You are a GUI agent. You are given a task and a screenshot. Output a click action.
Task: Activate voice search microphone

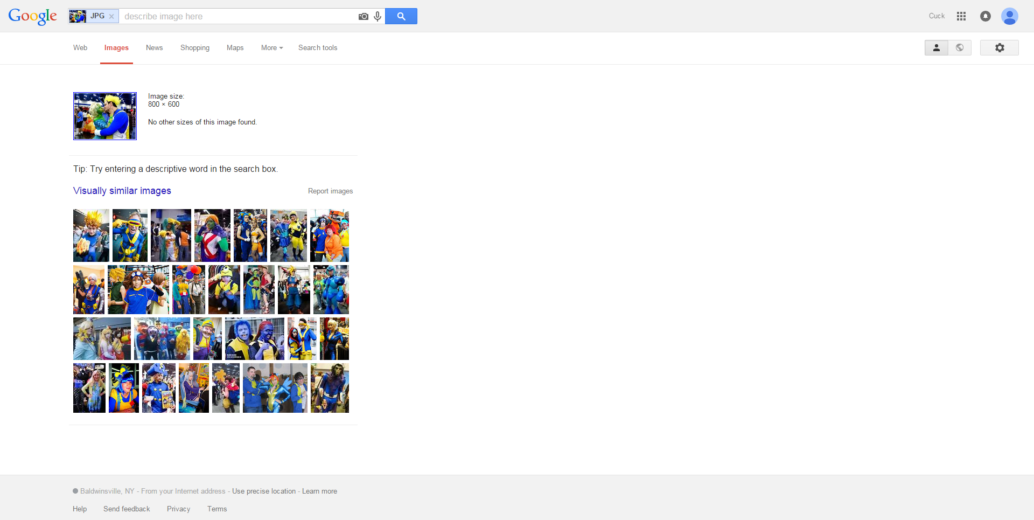378,17
